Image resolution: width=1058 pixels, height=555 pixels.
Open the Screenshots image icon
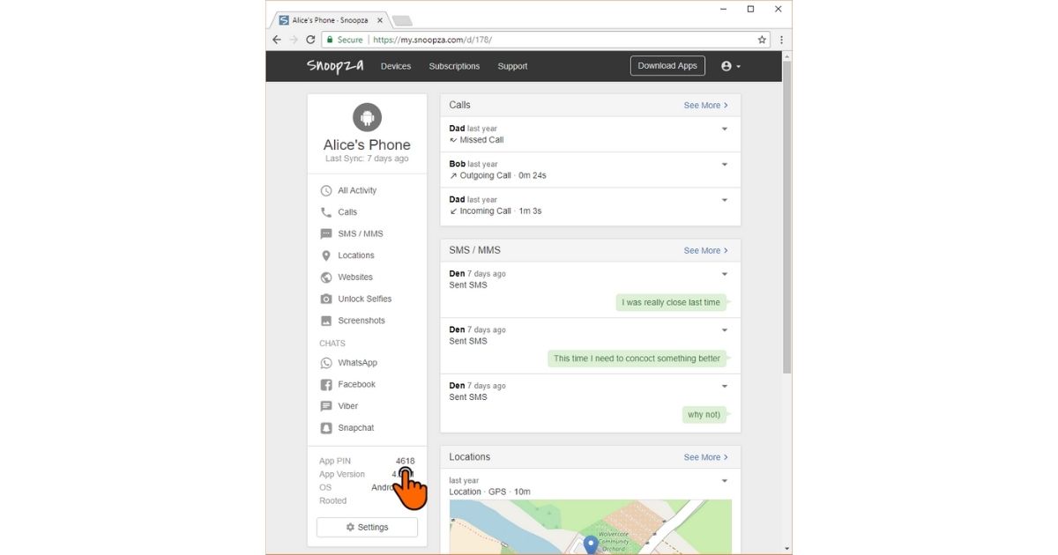pyautogui.click(x=326, y=322)
